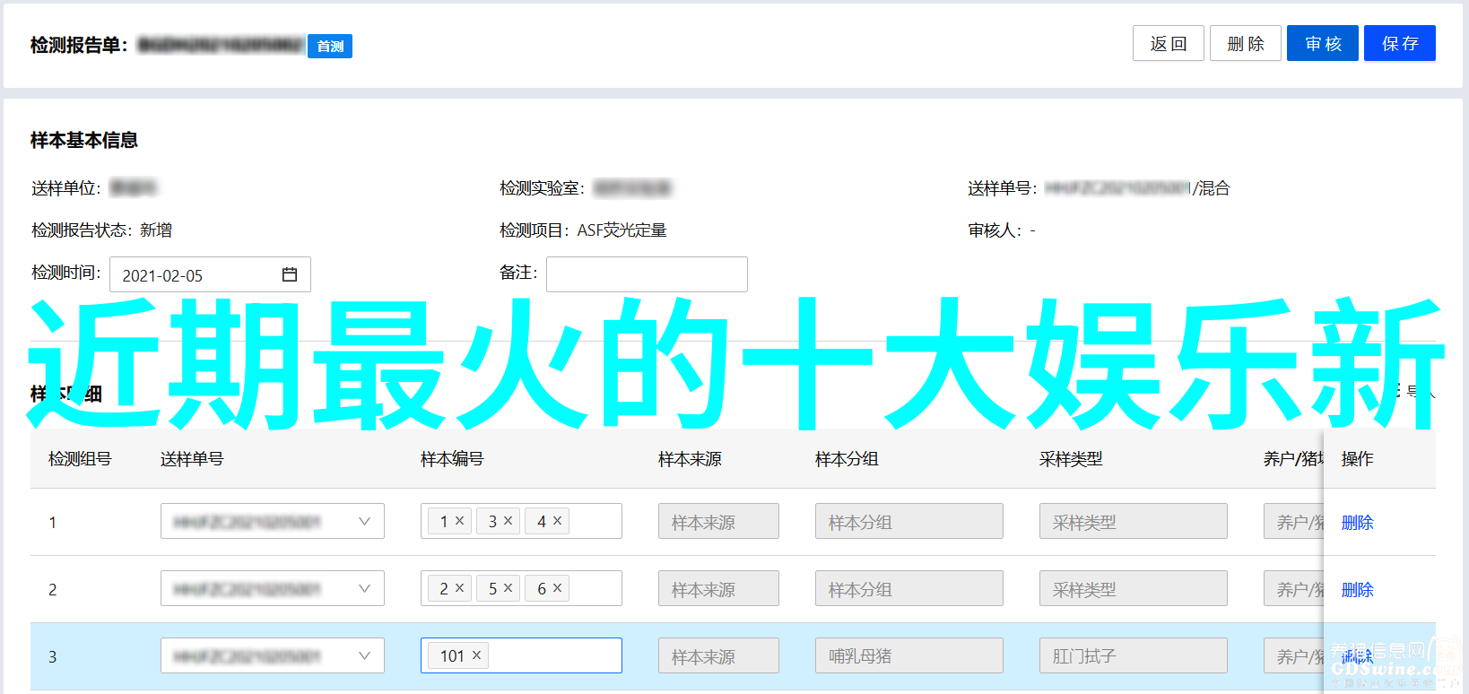Select the 样本基本信息 section title
1469x694 pixels.
(84, 140)
